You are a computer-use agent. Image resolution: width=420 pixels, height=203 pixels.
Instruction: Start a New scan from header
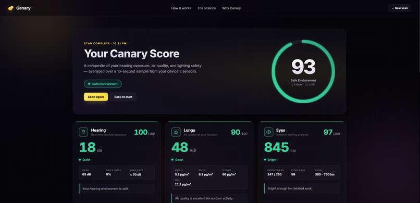point(400,8)
